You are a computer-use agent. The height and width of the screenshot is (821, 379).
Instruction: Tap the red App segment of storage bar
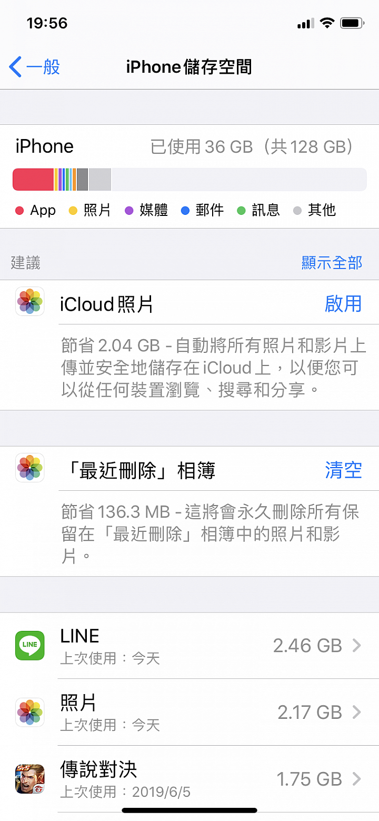click(x=33, y=180)
